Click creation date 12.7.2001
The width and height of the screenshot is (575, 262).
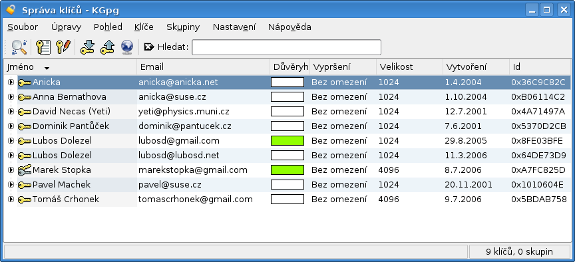(466, 112)
